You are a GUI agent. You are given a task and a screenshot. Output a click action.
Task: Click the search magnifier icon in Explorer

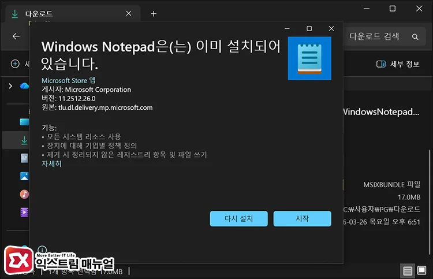coord(415,36)
